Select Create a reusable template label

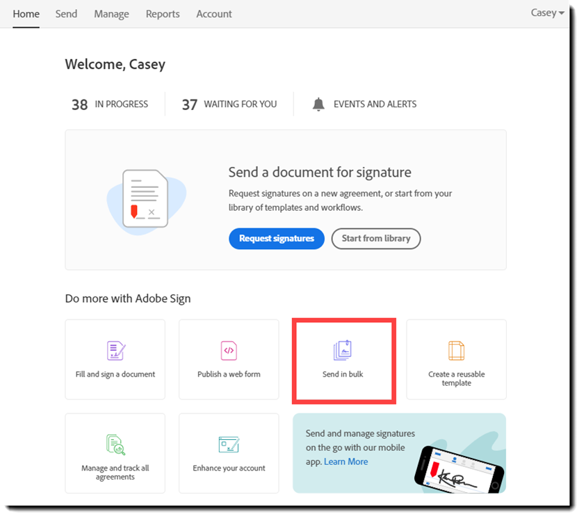pos(456,379)
